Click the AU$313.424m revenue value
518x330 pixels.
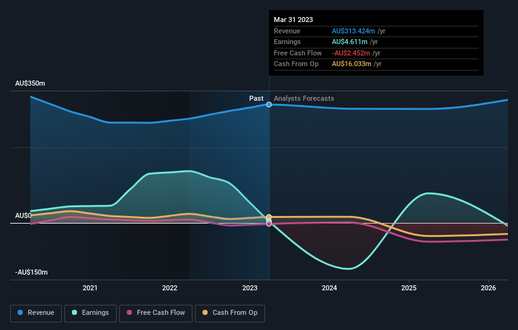point(353,31)
